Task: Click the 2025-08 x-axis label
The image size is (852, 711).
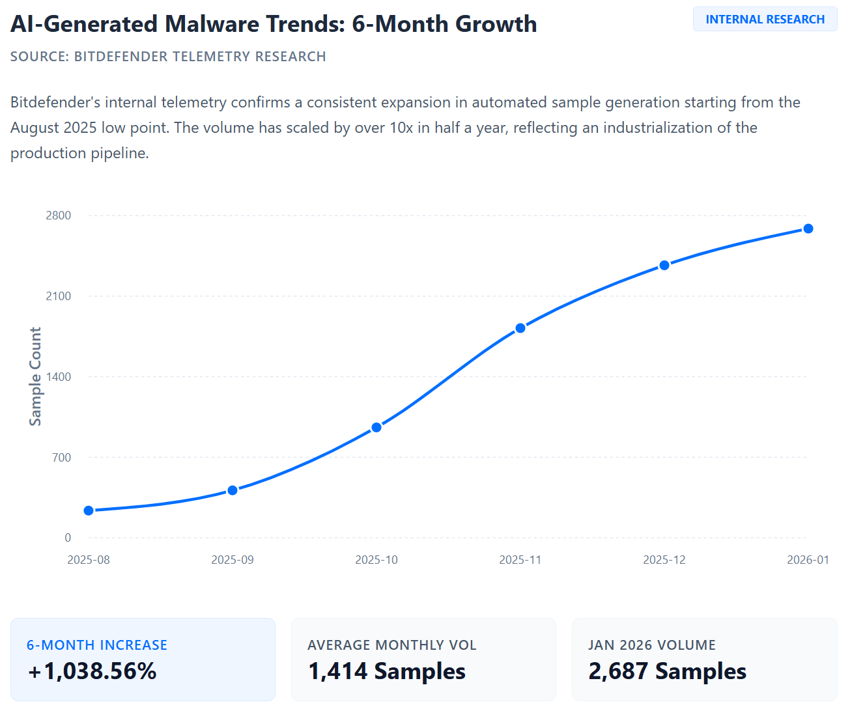Action: tap(89, 560)
